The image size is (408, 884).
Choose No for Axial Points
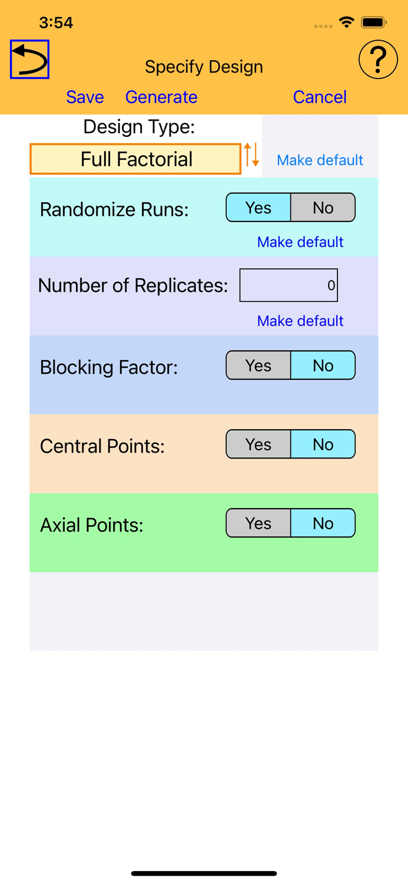coord(323,523)
